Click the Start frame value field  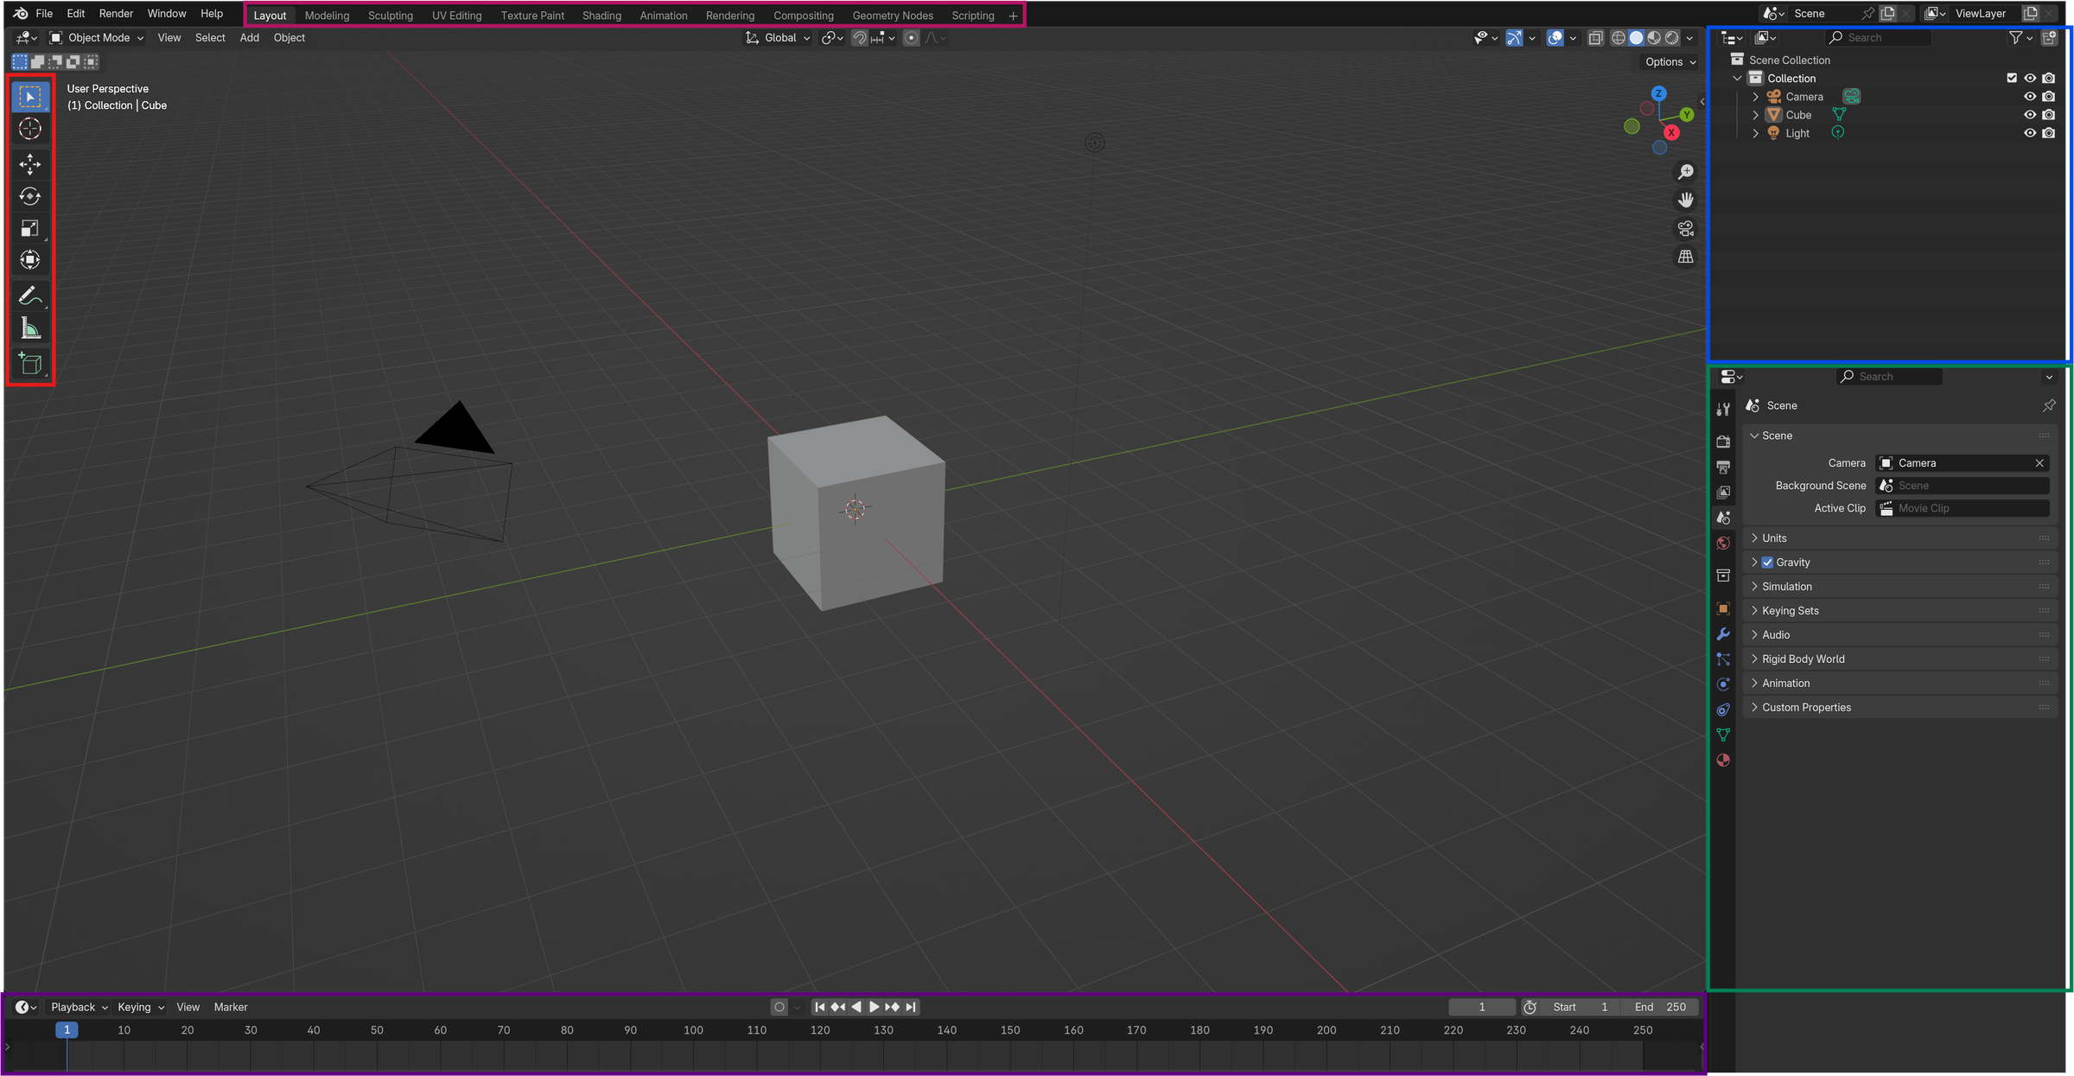1581,1007
